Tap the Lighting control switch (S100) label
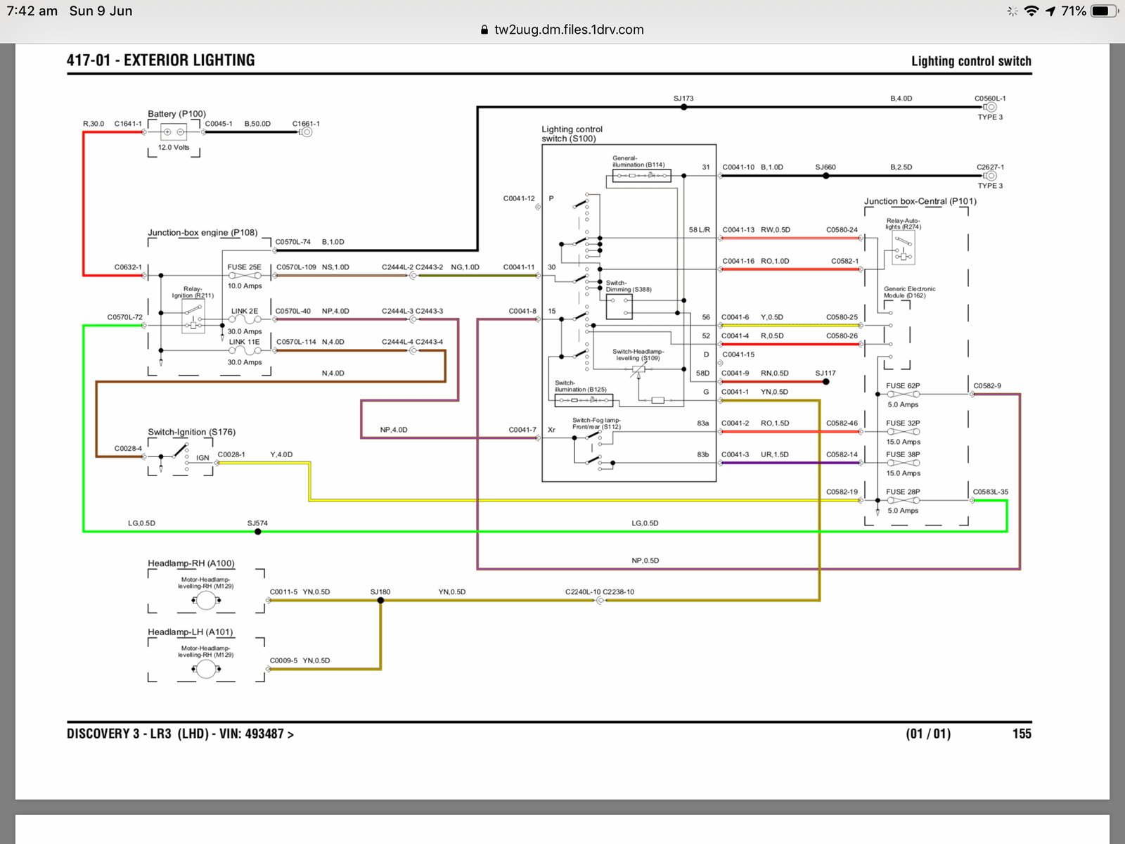The height and width of the screenshot is (844, 1125). click(572, 134)
